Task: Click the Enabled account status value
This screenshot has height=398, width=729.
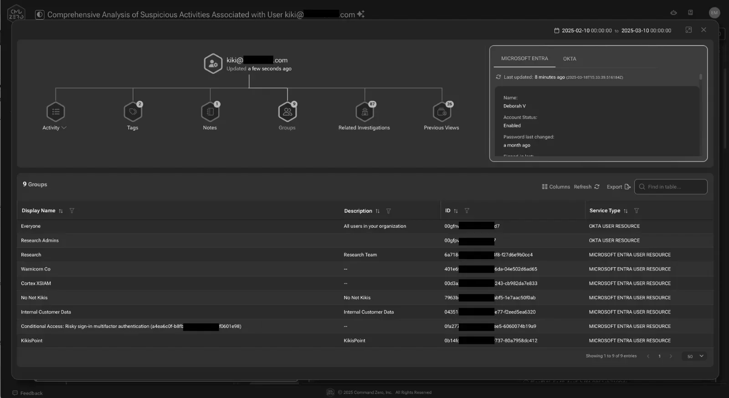Action: click(x=512, y=126)
